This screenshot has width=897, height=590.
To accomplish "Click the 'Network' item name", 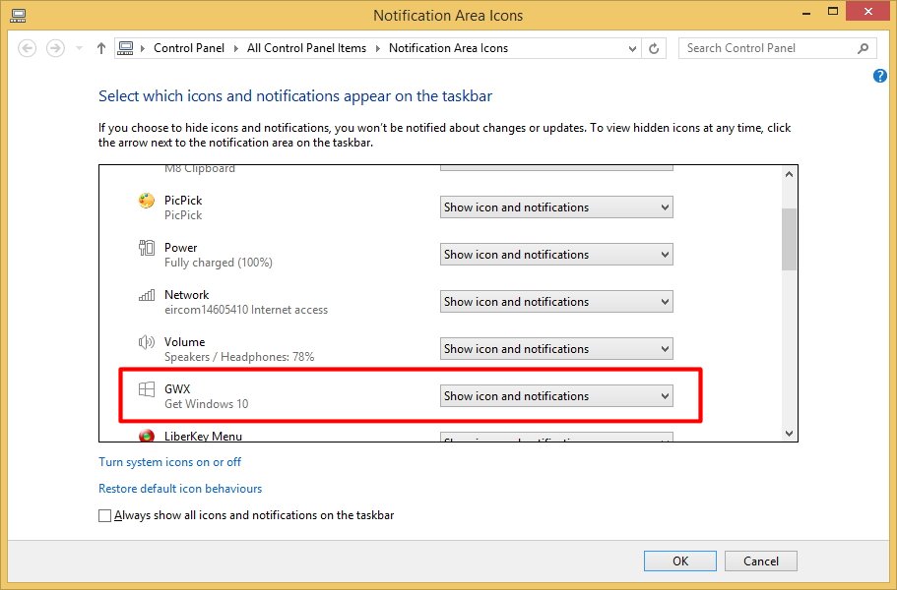I will click(186, 295).
